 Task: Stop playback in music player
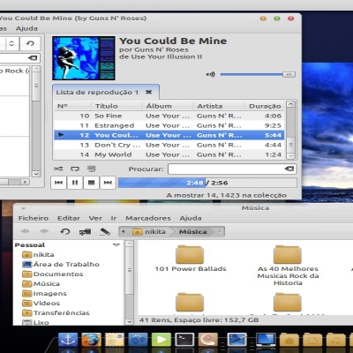[92, 183]
